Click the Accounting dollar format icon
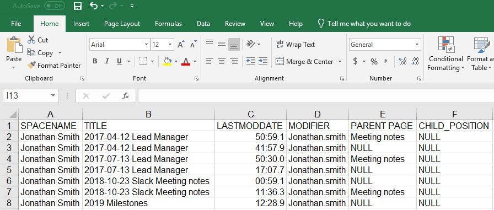494x210 pixels. pyautogui.click(x=355, y=61)
